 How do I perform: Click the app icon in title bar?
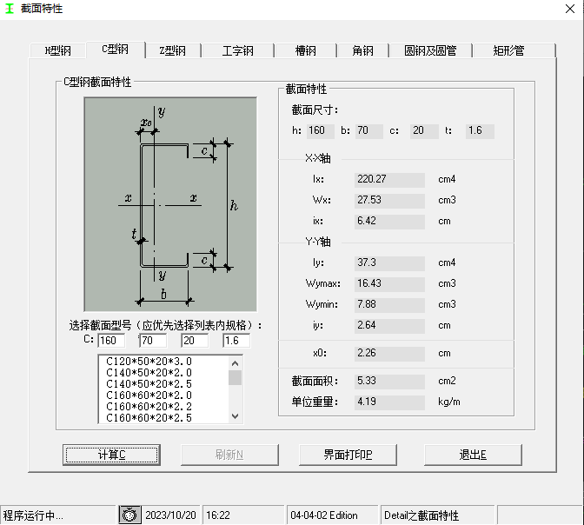tap(10, 9)
